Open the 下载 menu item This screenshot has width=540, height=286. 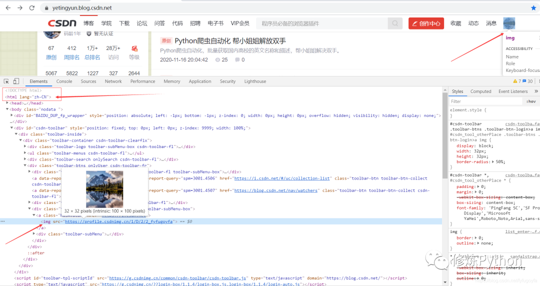[124, 23]
